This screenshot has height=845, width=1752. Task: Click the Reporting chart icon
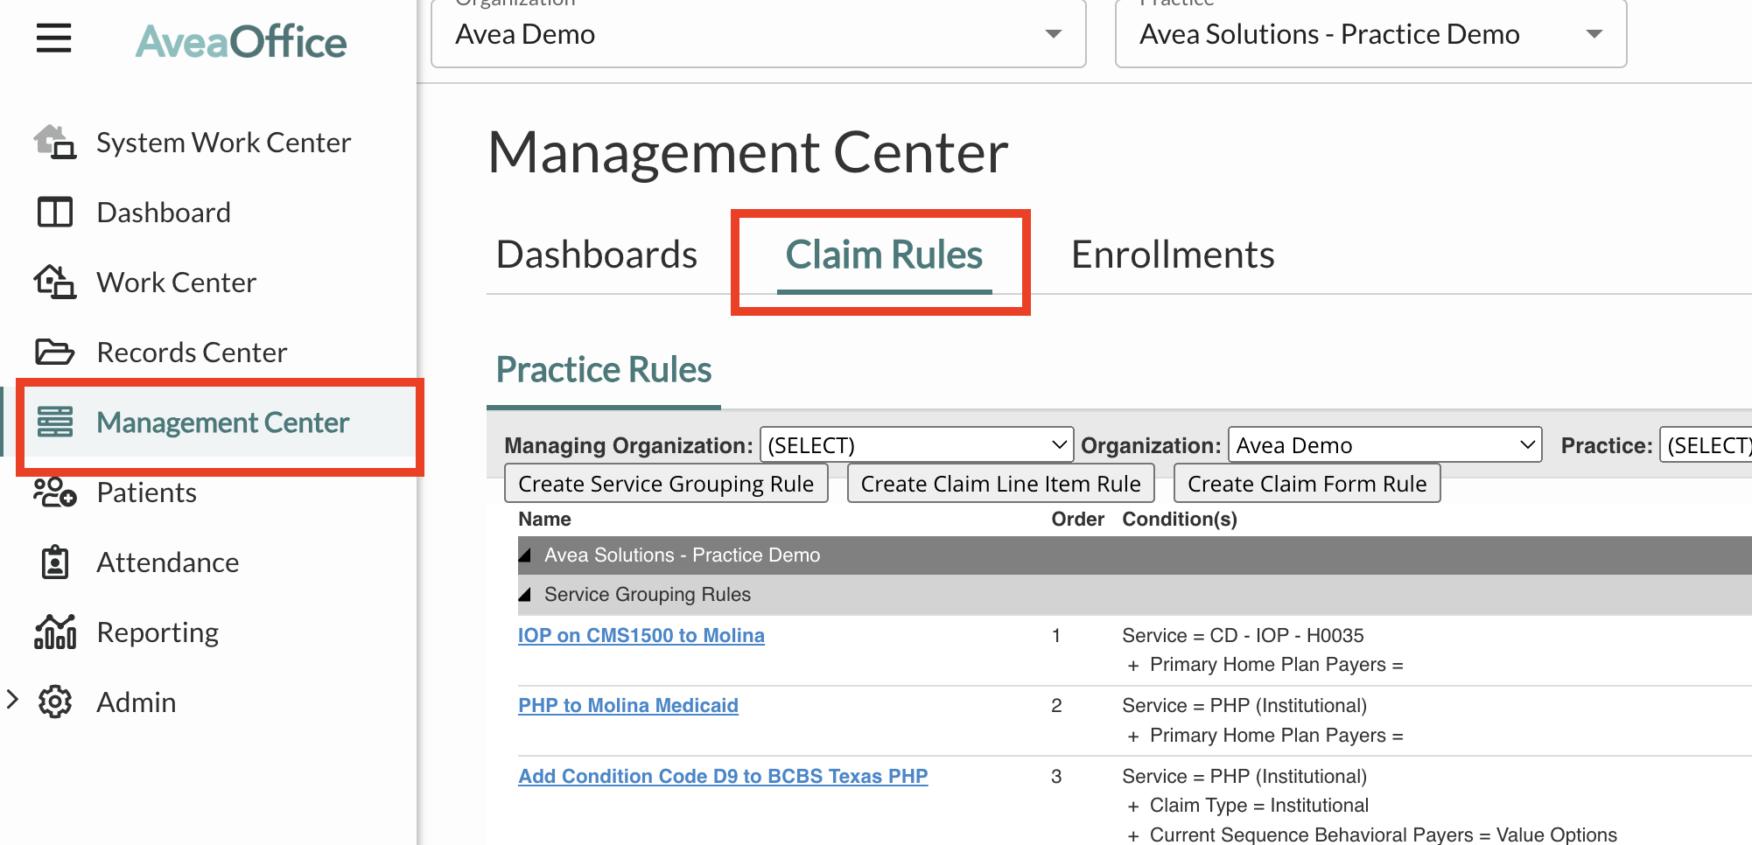[x=54, y=632]
